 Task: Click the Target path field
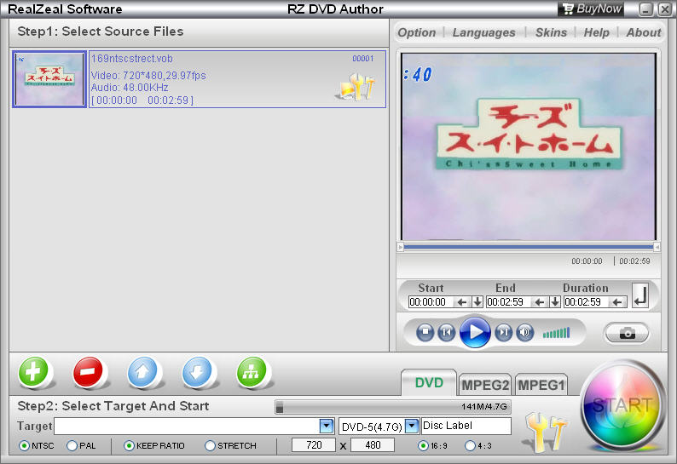pos(187,426)
